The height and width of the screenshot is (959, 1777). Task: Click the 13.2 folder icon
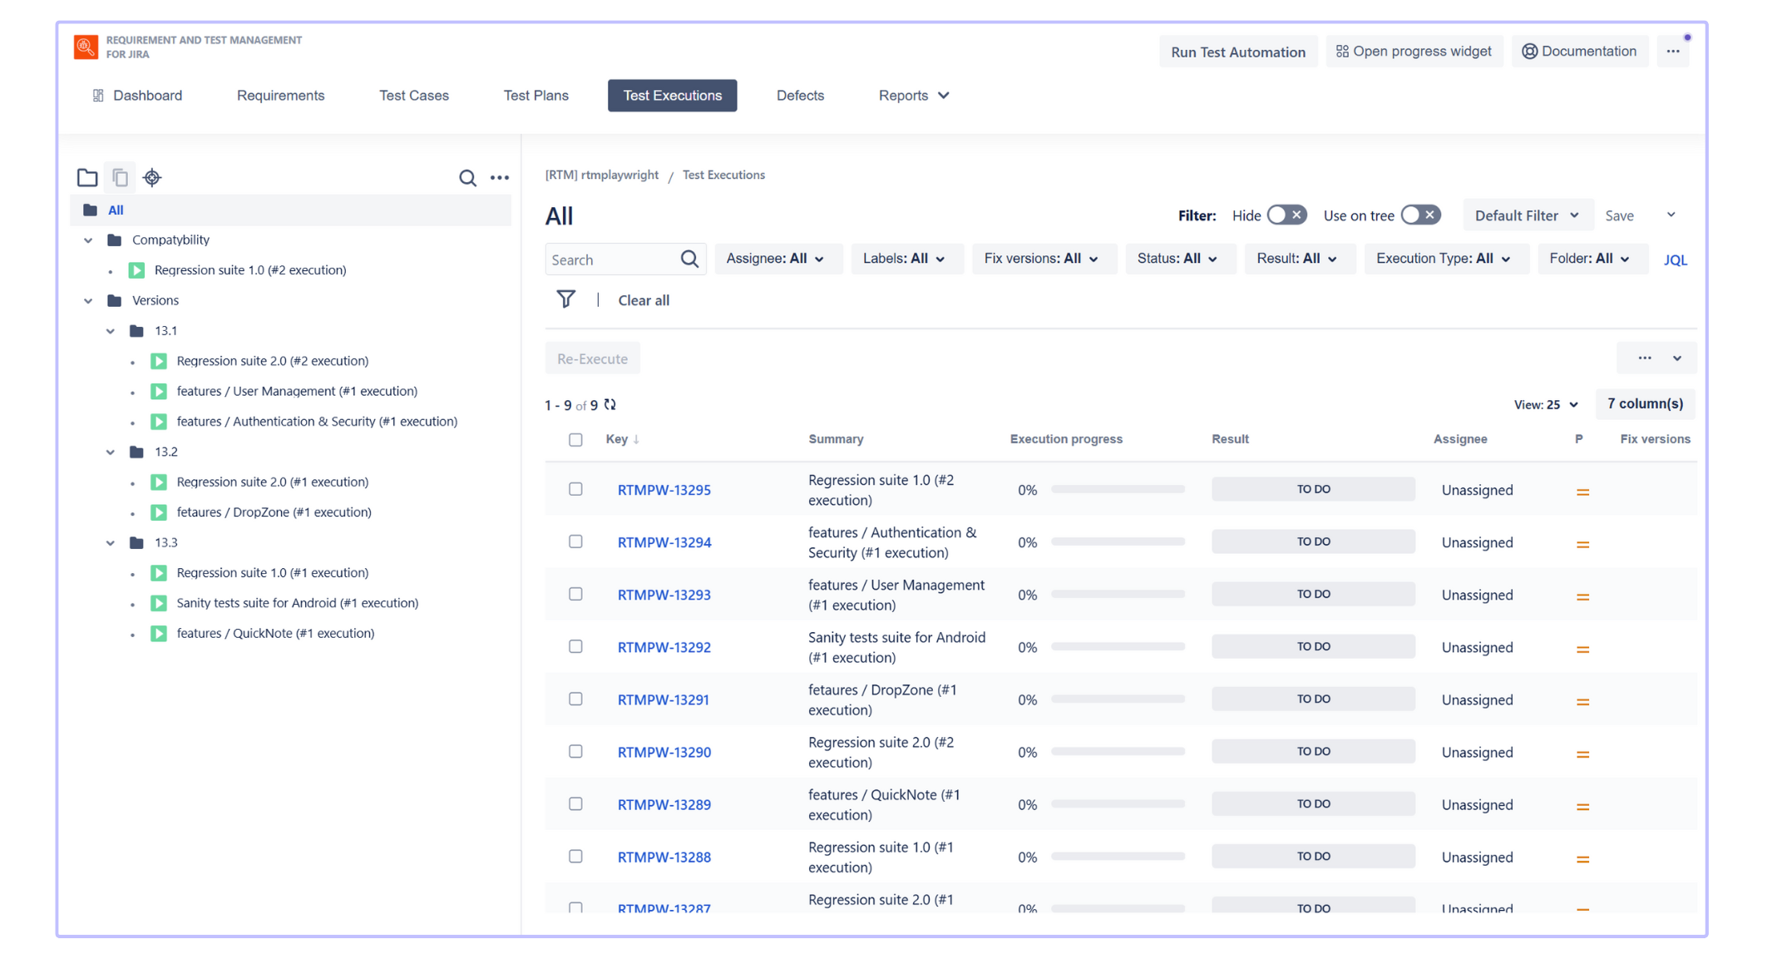136,452
